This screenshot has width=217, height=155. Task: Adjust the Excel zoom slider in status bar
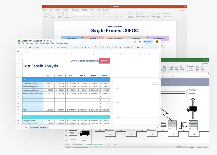tap(196, 147)
